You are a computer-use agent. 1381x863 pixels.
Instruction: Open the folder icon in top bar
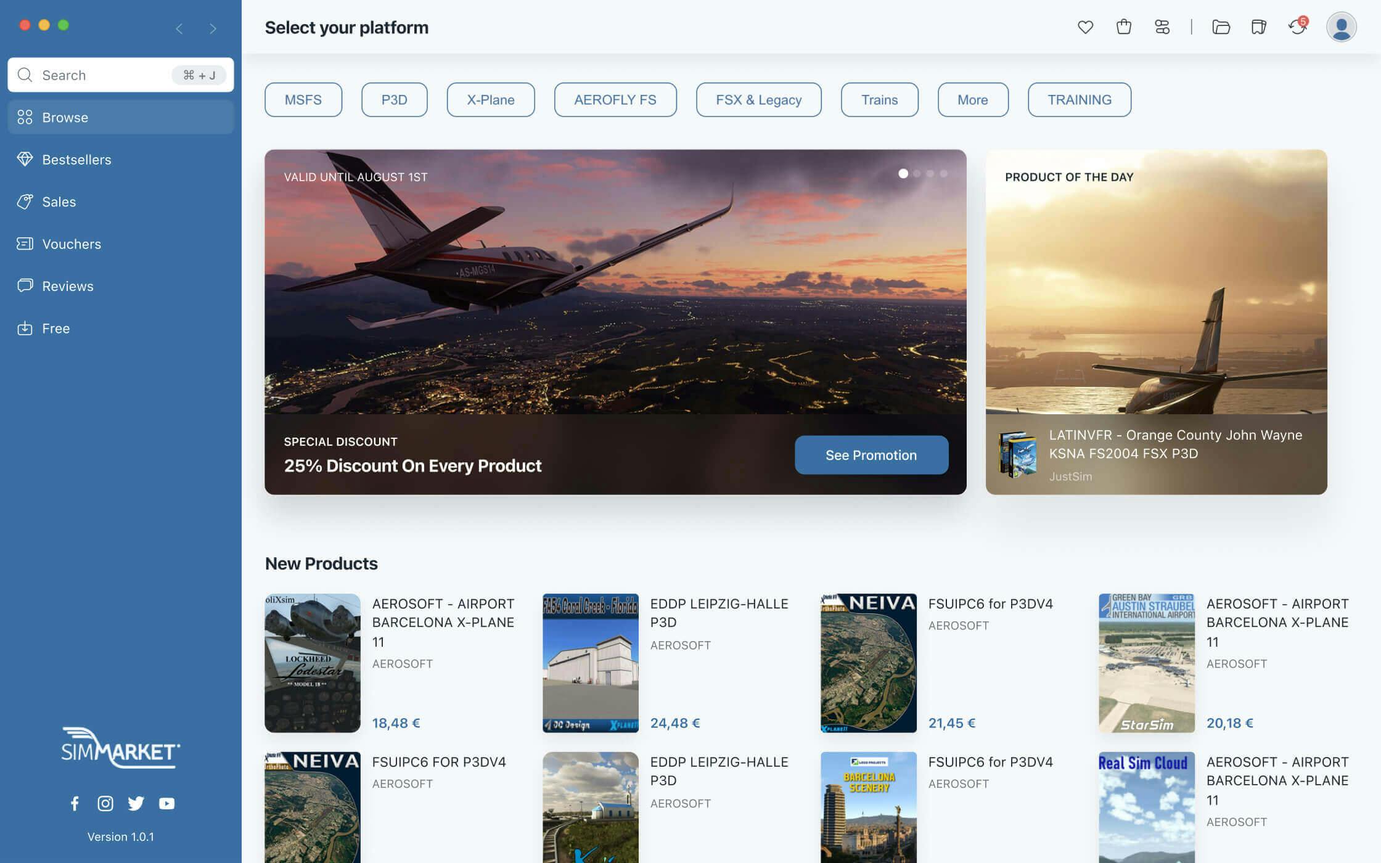point(1221,27)
